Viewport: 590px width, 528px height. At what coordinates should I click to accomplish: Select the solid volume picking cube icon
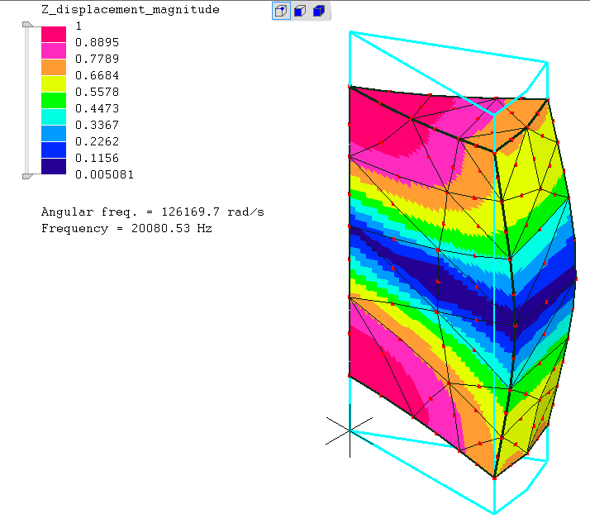(319, 11)
